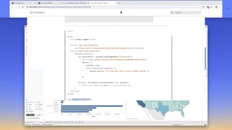Image resolution: width=232 pixels, height=130 pixels.
Task: Select the Export object in Tableau Desktop
Action: pos(38,107)
